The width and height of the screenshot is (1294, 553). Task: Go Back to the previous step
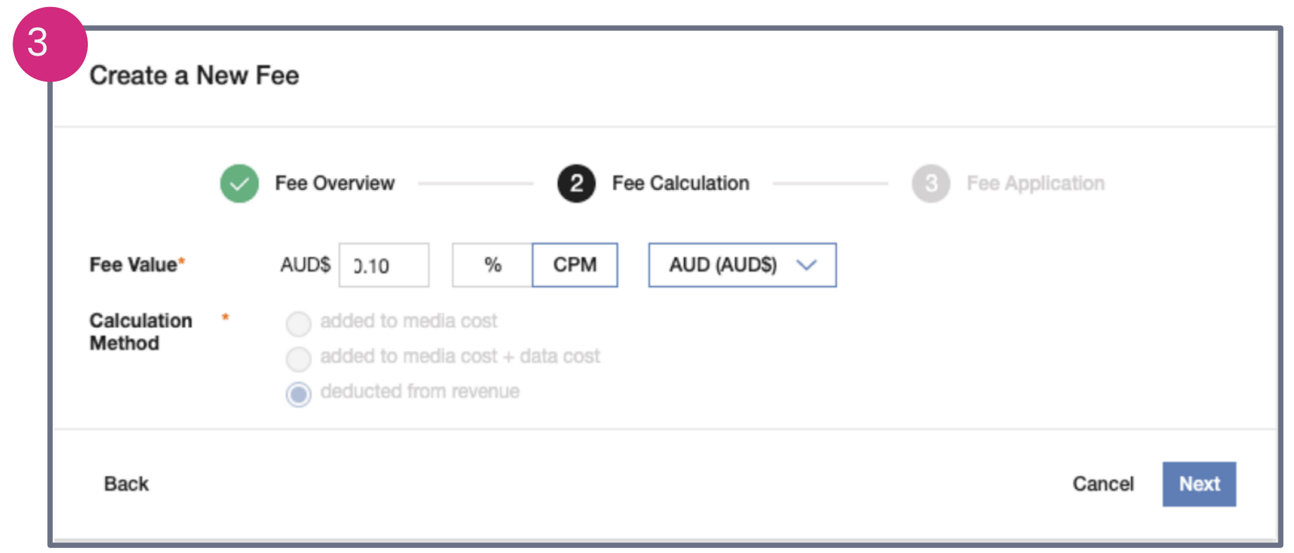click(x=127, y=484)
